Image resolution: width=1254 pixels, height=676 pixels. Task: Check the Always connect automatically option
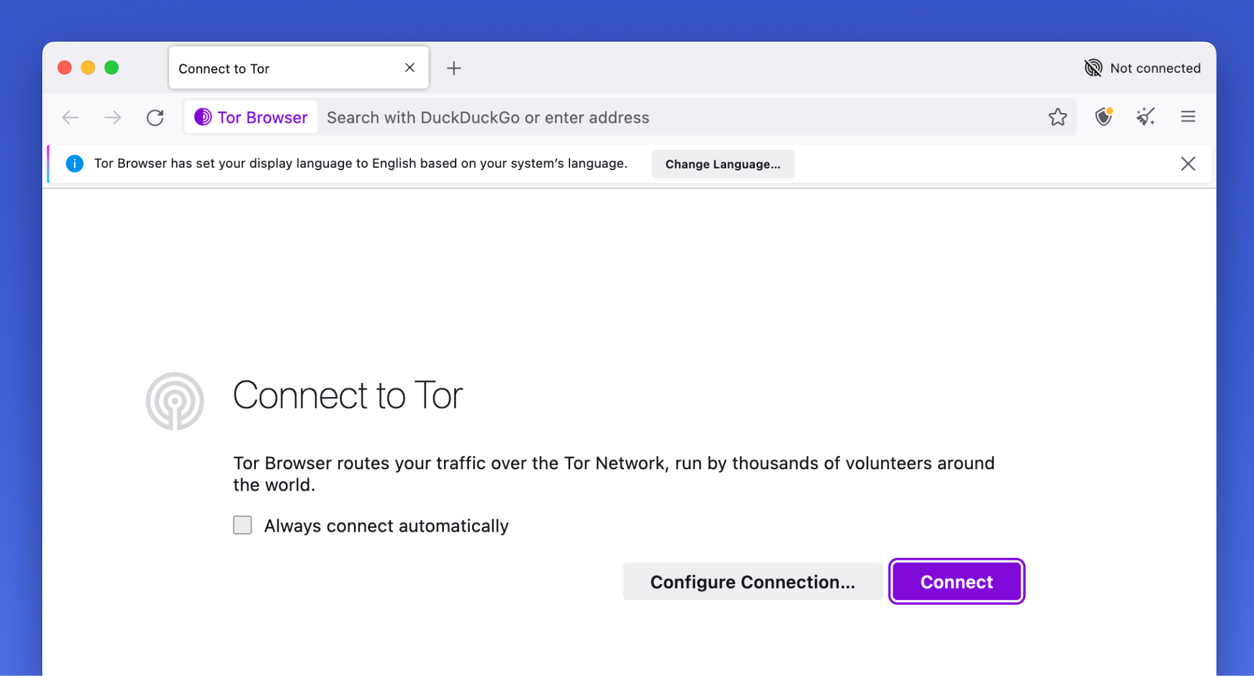click(242, 524)
